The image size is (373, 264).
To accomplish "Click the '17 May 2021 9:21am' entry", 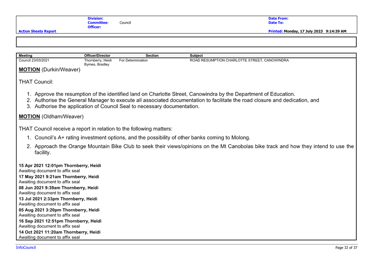I will tap(59, 177).
